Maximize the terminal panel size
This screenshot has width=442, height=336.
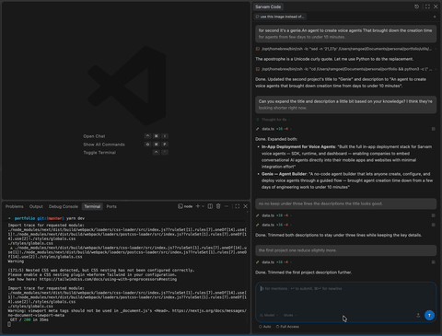237,206
